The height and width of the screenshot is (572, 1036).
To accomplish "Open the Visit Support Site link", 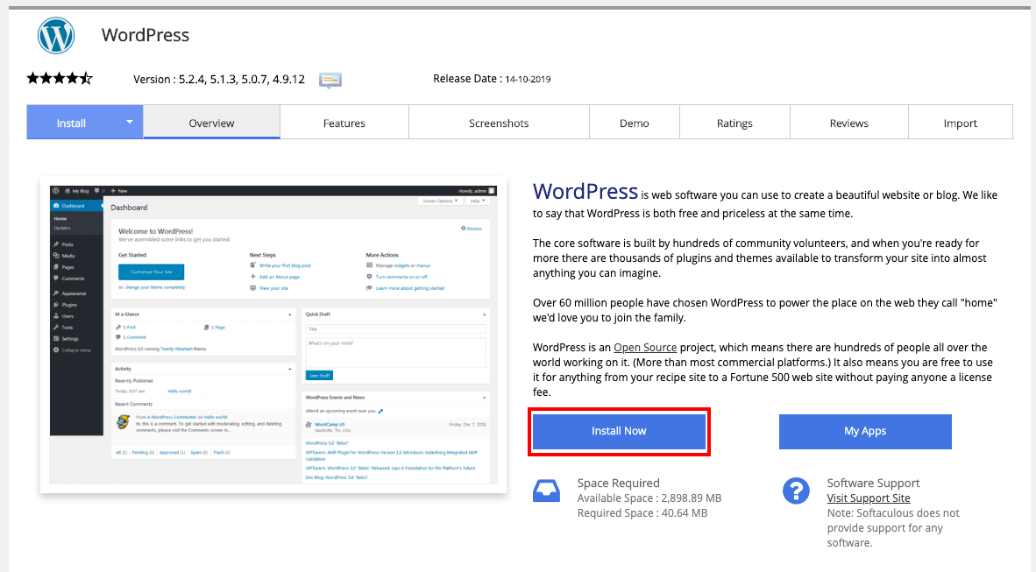I will coord(869,498).
